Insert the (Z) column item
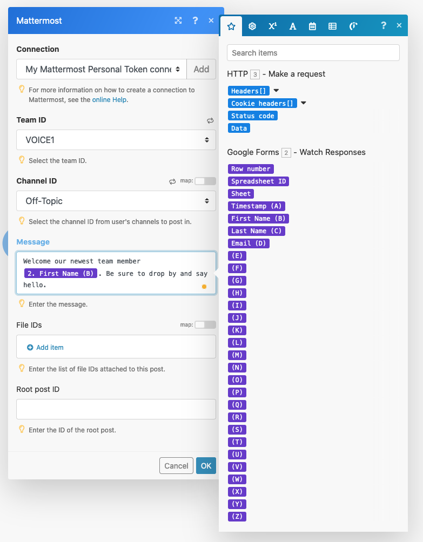Image resolution: width=423 pixels, height=542 pixels. coord(237,517)
